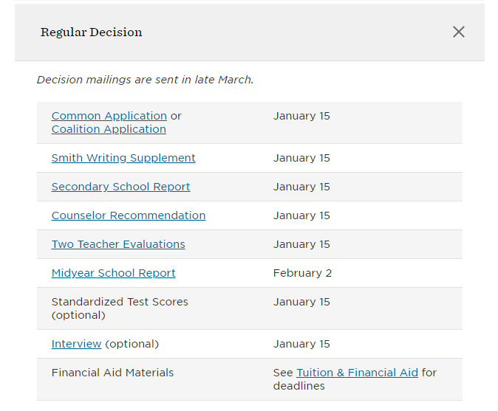Click January 15 date beside Counselor Recommendation
Image resolution: width=498 pixels, height=411 pixels.
click(301, 215)
